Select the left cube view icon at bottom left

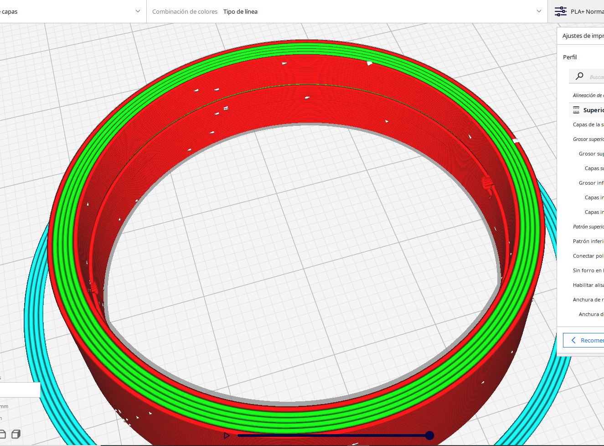point(3,434)
